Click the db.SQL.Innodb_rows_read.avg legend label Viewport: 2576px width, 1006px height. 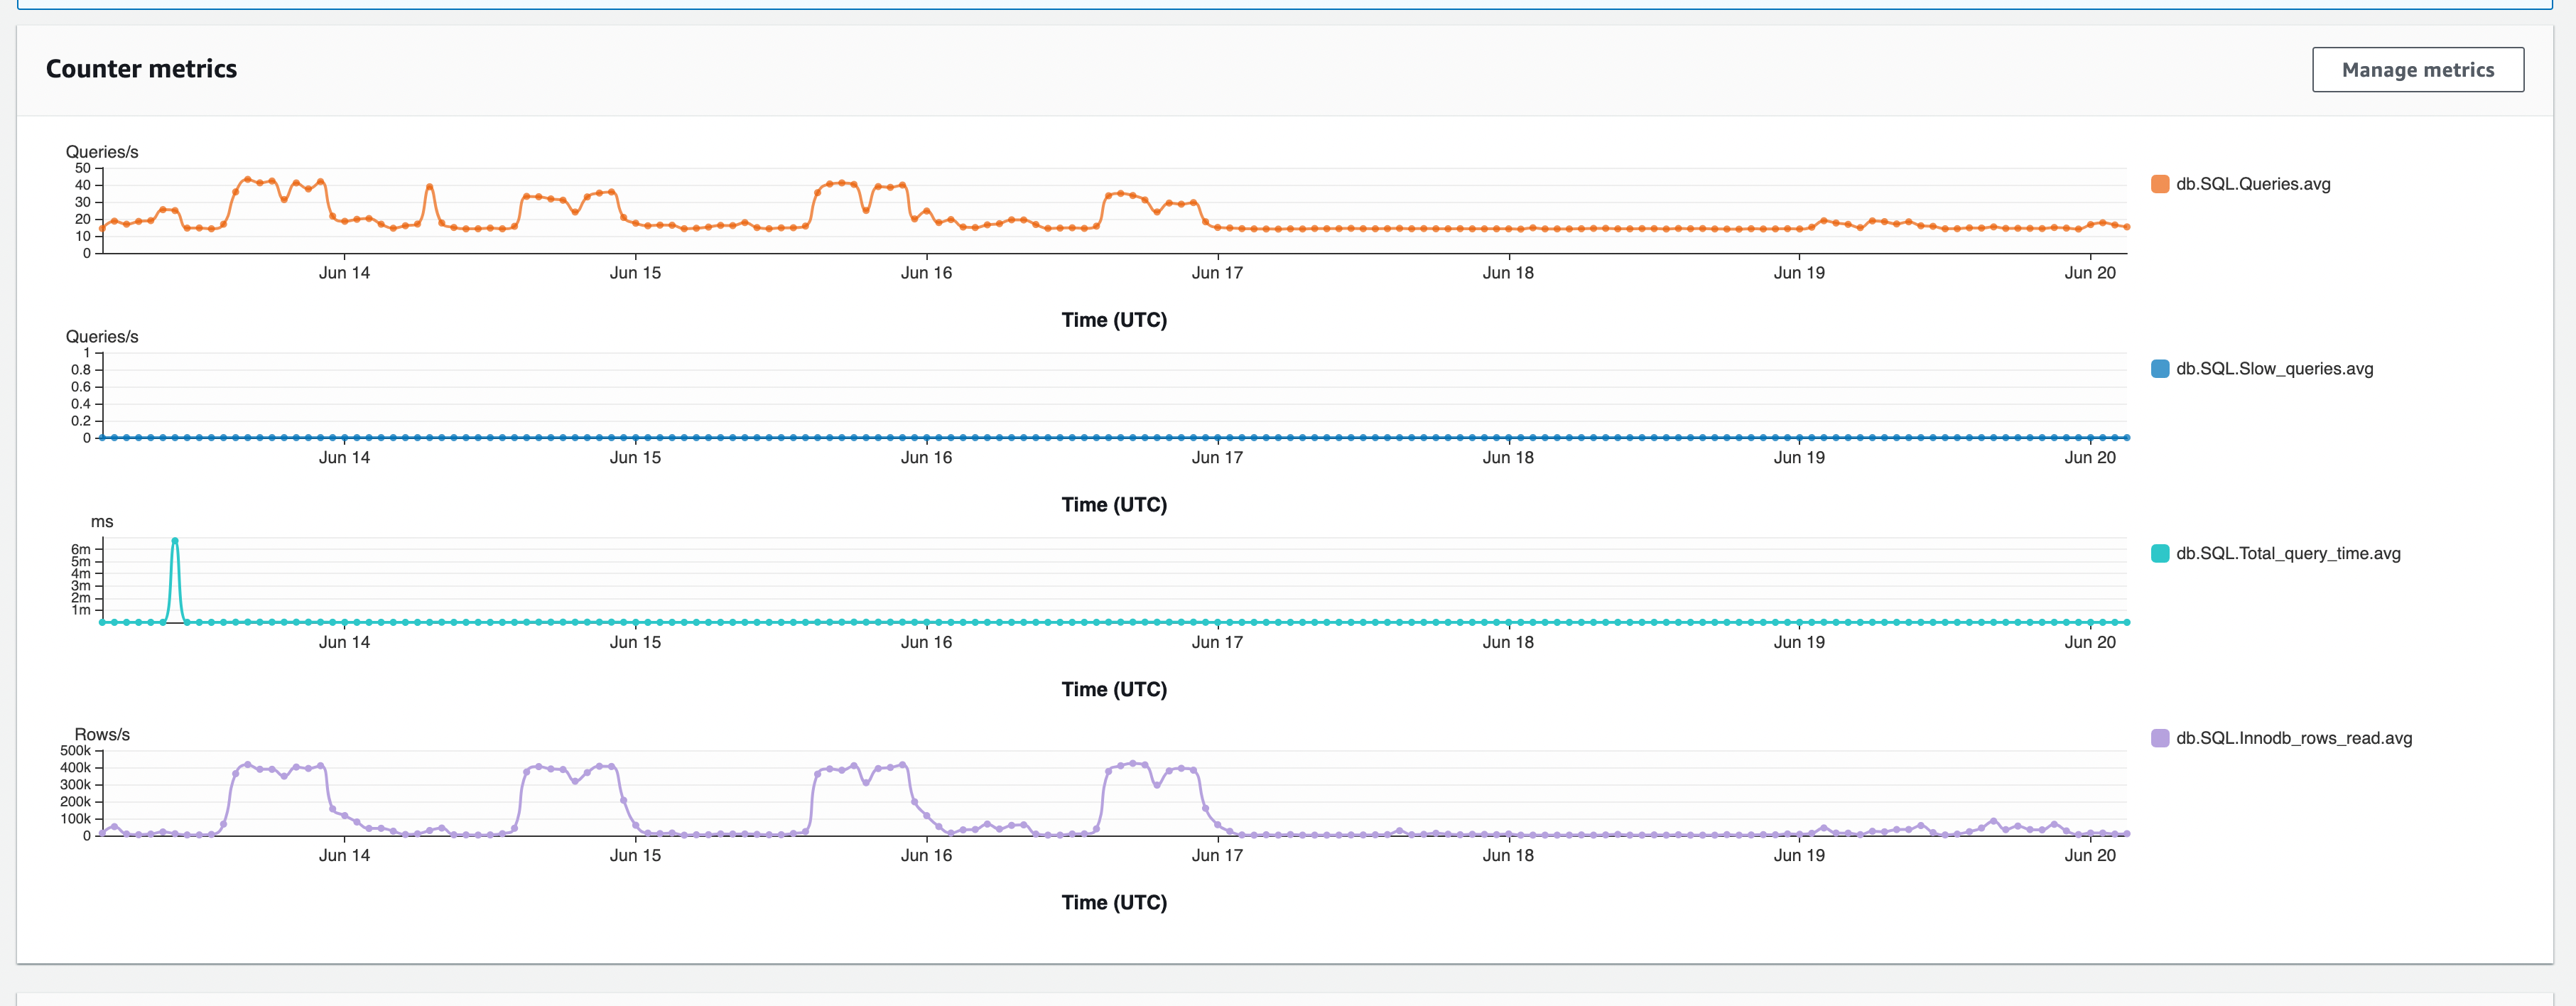pos(2293,739)
